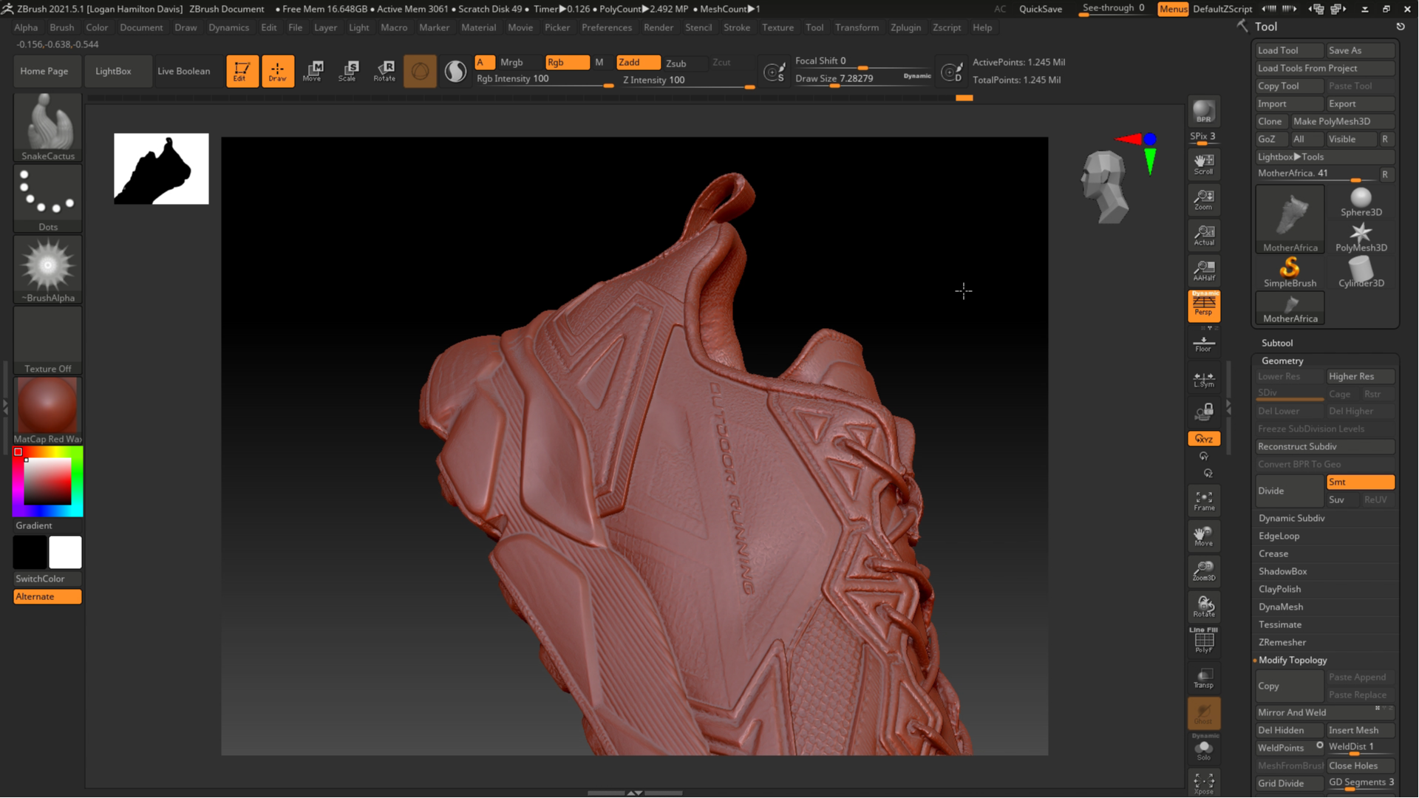Click the BPR render icon
The height and width of the screenshot is (798, 1419).
1203,112
